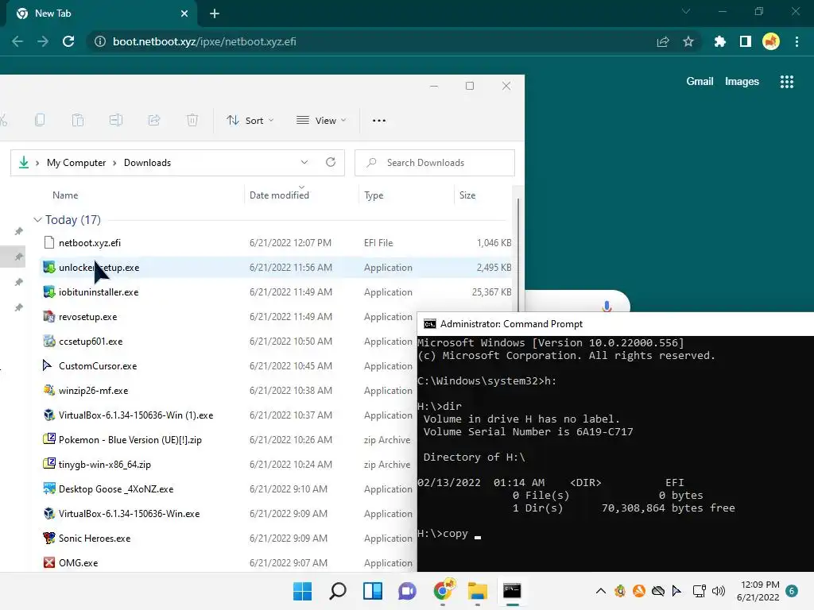Select My Computer in the breadcrumb path
This screenshot has width=814, height=610.
point(76,163)
